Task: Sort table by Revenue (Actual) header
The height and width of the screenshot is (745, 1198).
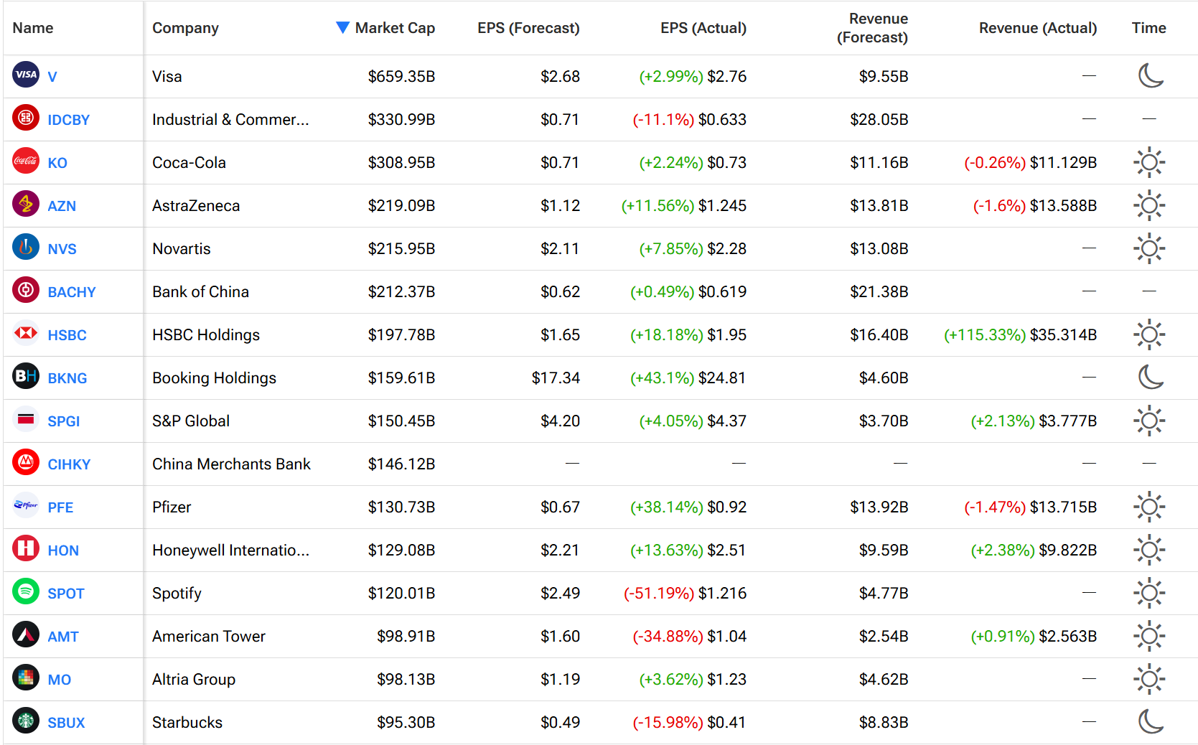Action: 1038,28
